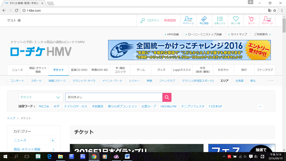The image size is (286, 161).
Task: Open 欲しい物 heart wishlist icon
Action: pos(235,20)
